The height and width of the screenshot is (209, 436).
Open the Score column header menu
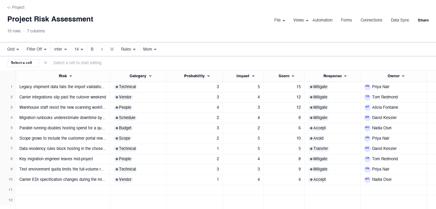(293, 76)
